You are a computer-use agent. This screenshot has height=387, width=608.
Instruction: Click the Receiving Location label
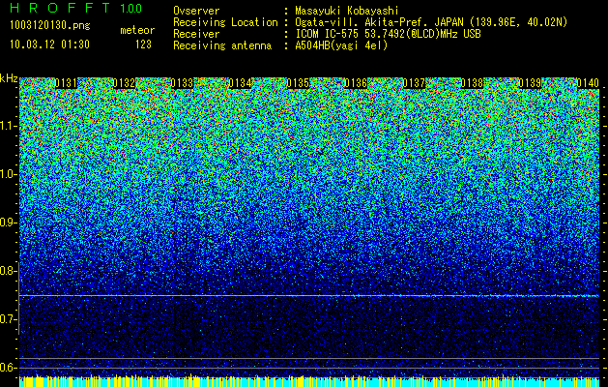click(225, 22)
